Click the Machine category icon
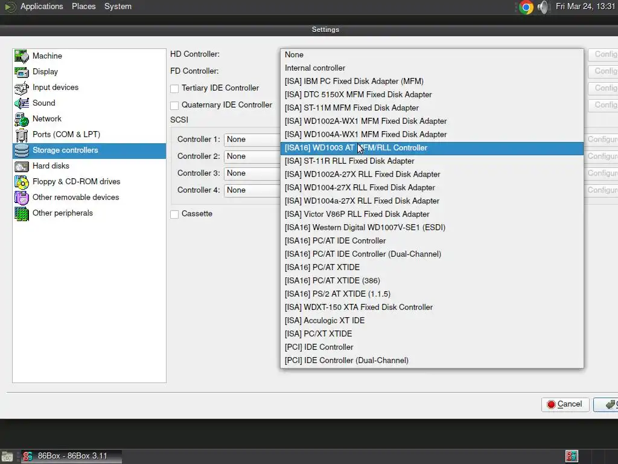This screenshot has width=618, height=464. 22,56
